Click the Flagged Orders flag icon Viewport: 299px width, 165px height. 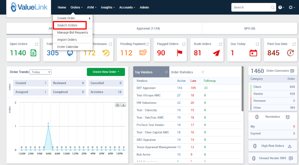pos(180,53)
